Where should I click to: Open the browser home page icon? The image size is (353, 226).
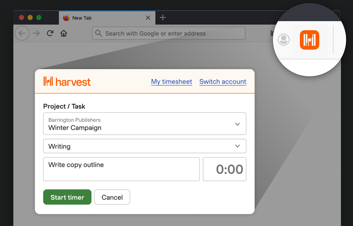[x=64, y=33]
